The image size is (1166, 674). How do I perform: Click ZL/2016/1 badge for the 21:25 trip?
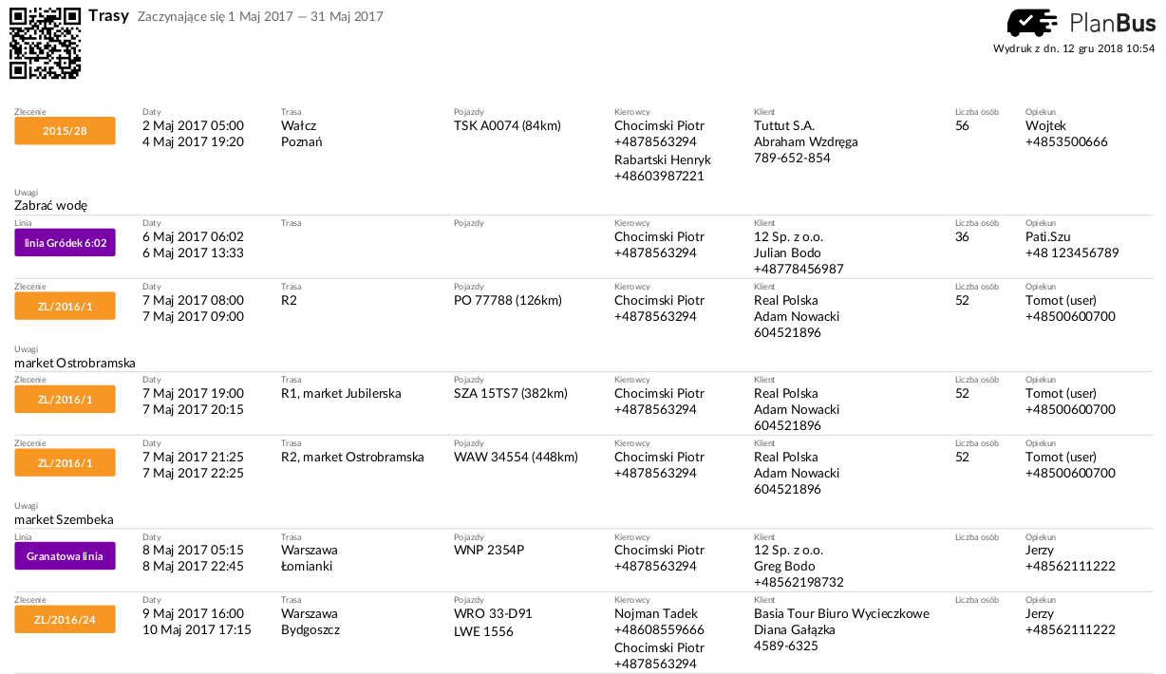tap(65, 462)
